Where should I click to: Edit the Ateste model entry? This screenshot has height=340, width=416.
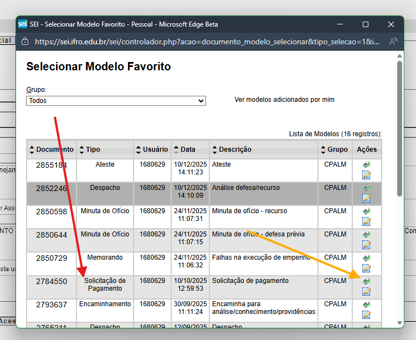tap(366, 175)
